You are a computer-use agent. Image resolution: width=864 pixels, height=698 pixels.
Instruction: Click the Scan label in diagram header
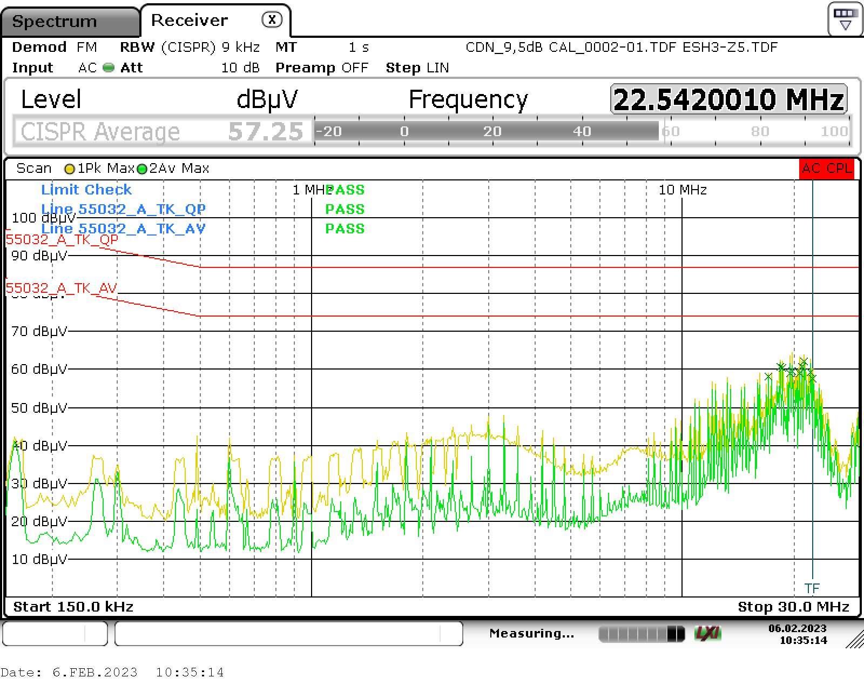pos(33,169)
